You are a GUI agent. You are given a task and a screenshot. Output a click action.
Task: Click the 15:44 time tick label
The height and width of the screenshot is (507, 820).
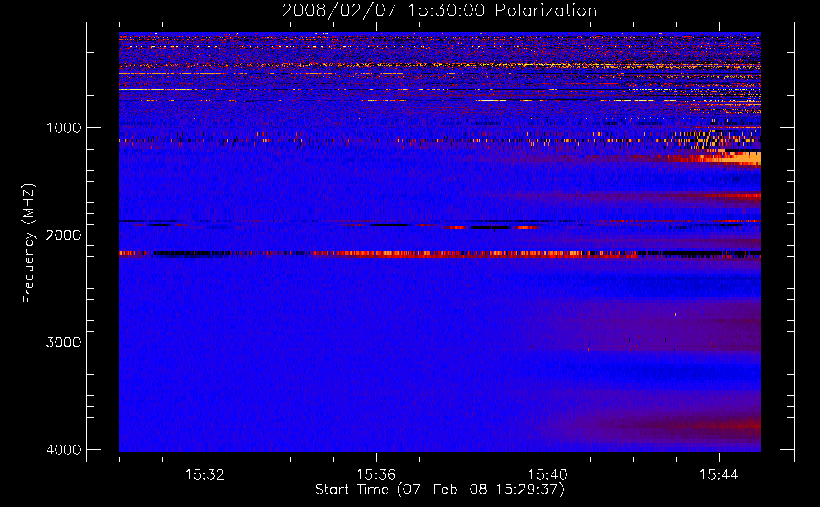click(x=719, y=475)
